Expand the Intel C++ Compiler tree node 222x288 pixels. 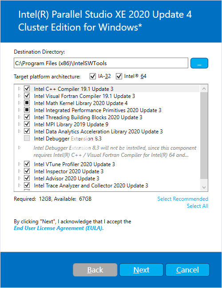coord(20,89)
